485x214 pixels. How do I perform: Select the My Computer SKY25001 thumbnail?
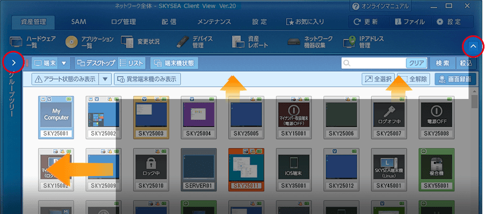(x=56, y=117)
